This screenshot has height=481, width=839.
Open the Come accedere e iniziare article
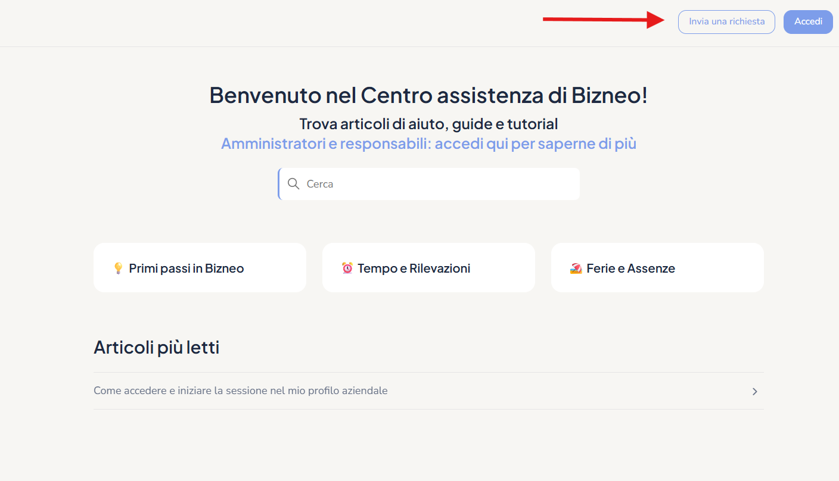241,391
